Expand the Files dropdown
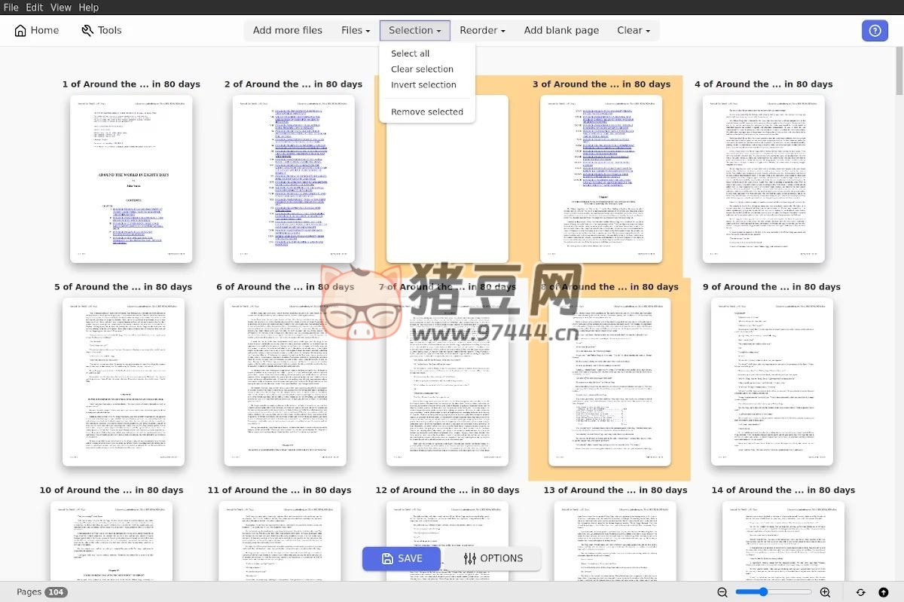904x602 pixels. pos(356,31)
